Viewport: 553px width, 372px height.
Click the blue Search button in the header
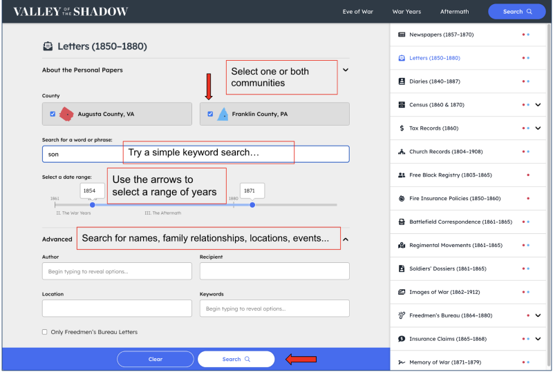click(516, 12)
